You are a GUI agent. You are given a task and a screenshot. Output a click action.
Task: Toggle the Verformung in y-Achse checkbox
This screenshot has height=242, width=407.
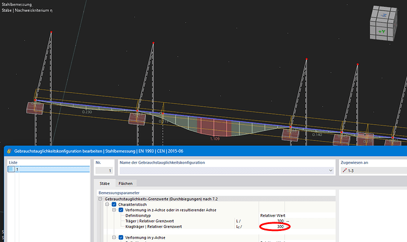point(121,237)
